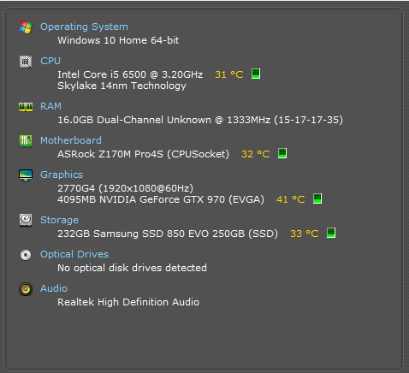Open the Audio section heading
The image size is (409, 373).
click(54, 288)
